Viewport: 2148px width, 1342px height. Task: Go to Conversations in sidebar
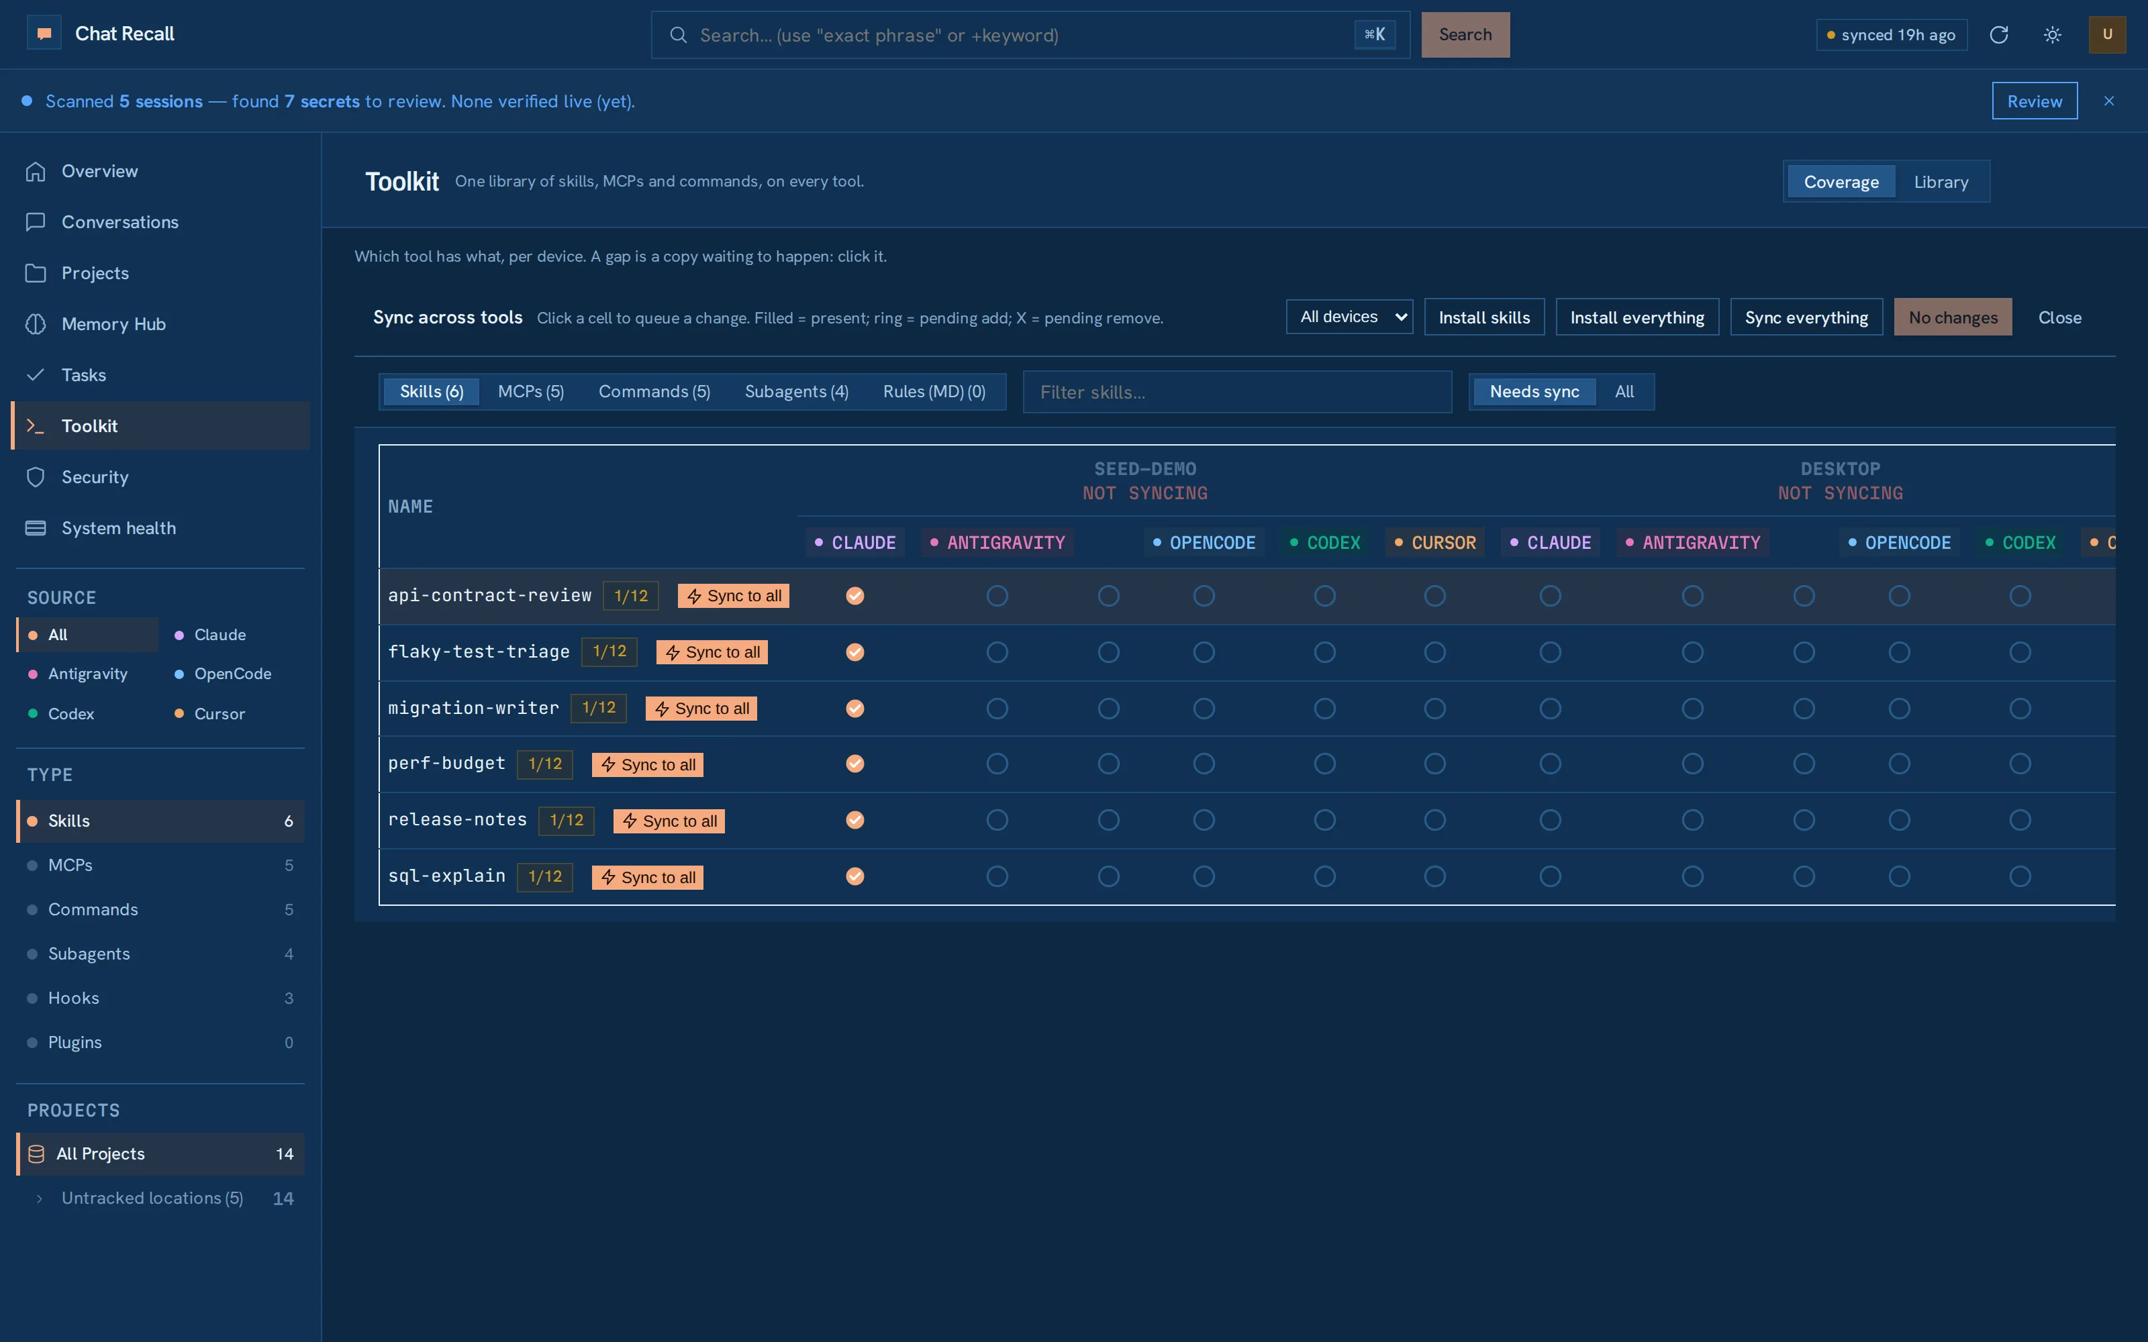coord(160,222)
